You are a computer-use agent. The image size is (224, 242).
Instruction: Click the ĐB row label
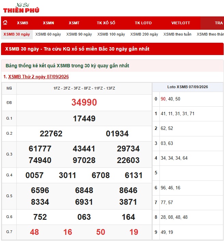click(x=9, y=103)
